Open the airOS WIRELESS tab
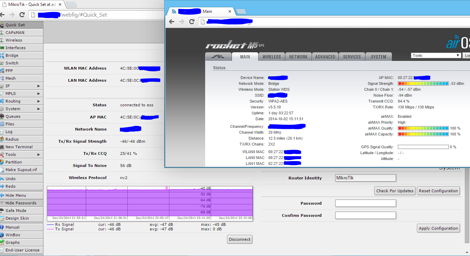Viewport: 470px width, 256px height. tap(271, 57)
